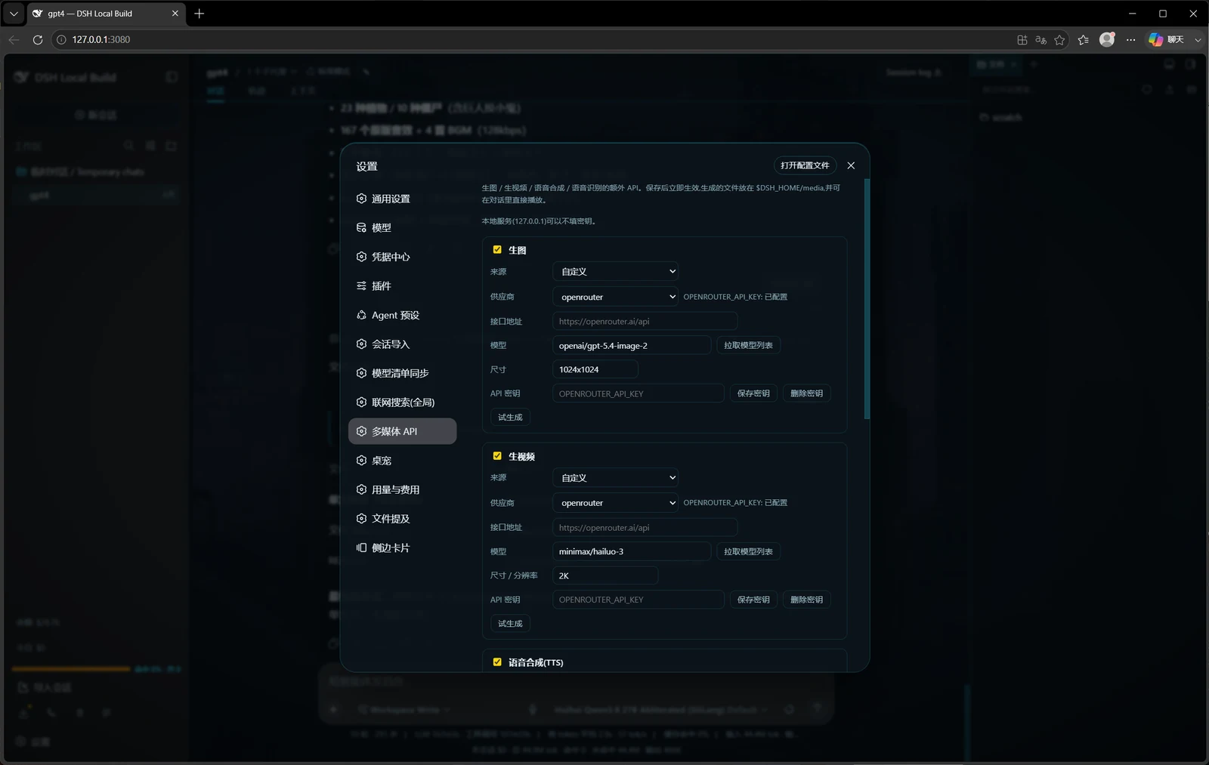Viewport: 1209px width, 765px height.
Task: Open a new browser tab
Action: [x=199, y=14]
